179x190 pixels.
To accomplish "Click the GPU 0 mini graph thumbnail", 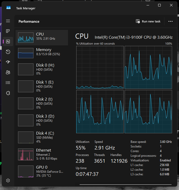I will [26, 171].
